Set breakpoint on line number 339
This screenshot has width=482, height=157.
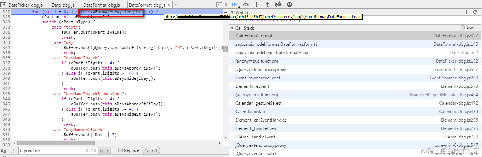point(6,73)
